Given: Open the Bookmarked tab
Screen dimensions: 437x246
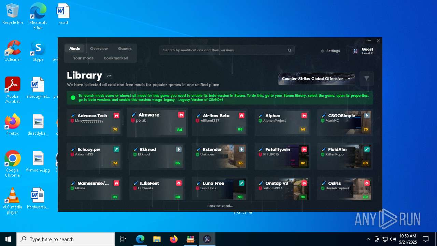Looking at the screenshot, I should click(x=116, y=58).
